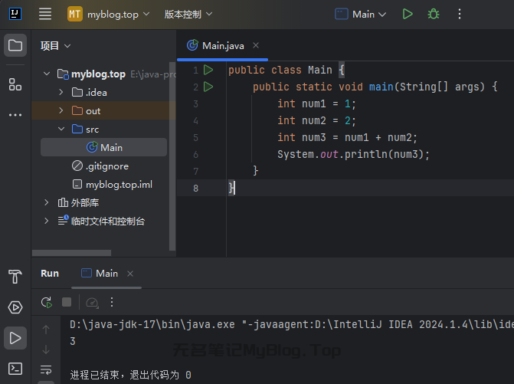Click the profiler attach gauge icon
The width and height of the screenshot is (514, 384).
click(x=92, y=302)
